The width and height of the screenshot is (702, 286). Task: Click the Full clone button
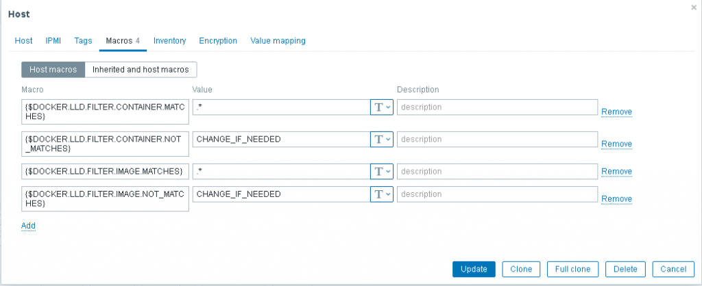pyautogui.click(x=572, y=269)
